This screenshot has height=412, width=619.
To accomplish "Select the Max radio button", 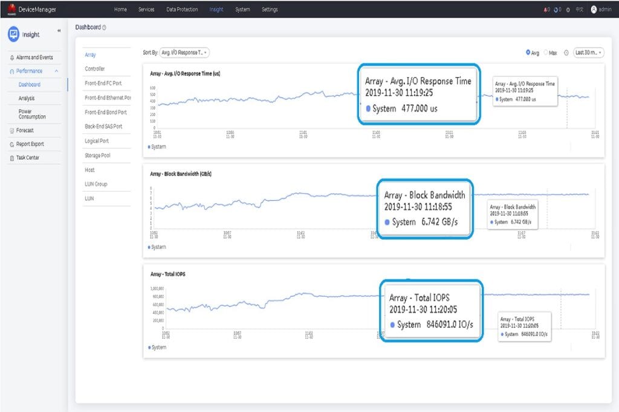I will click(x=546, y=53).
